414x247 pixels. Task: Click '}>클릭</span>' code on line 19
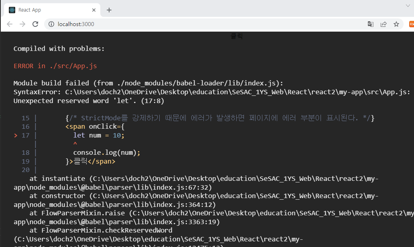point(90,161)
